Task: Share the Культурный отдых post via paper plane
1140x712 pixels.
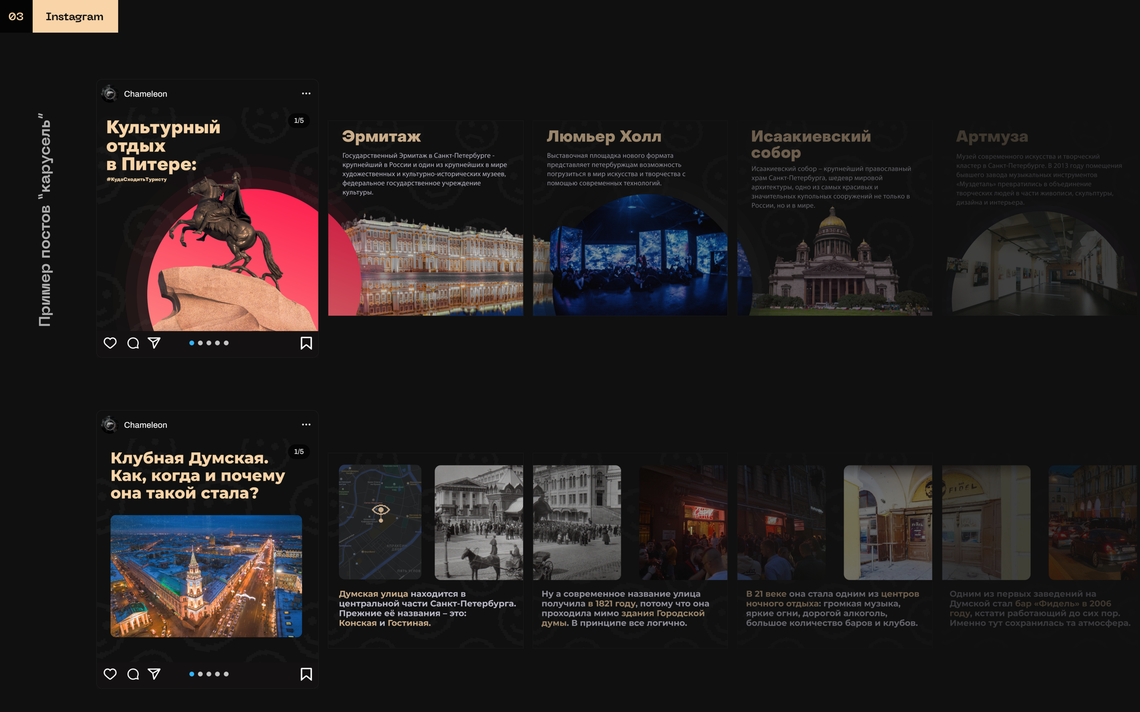Action: click(x=154, y=343)
